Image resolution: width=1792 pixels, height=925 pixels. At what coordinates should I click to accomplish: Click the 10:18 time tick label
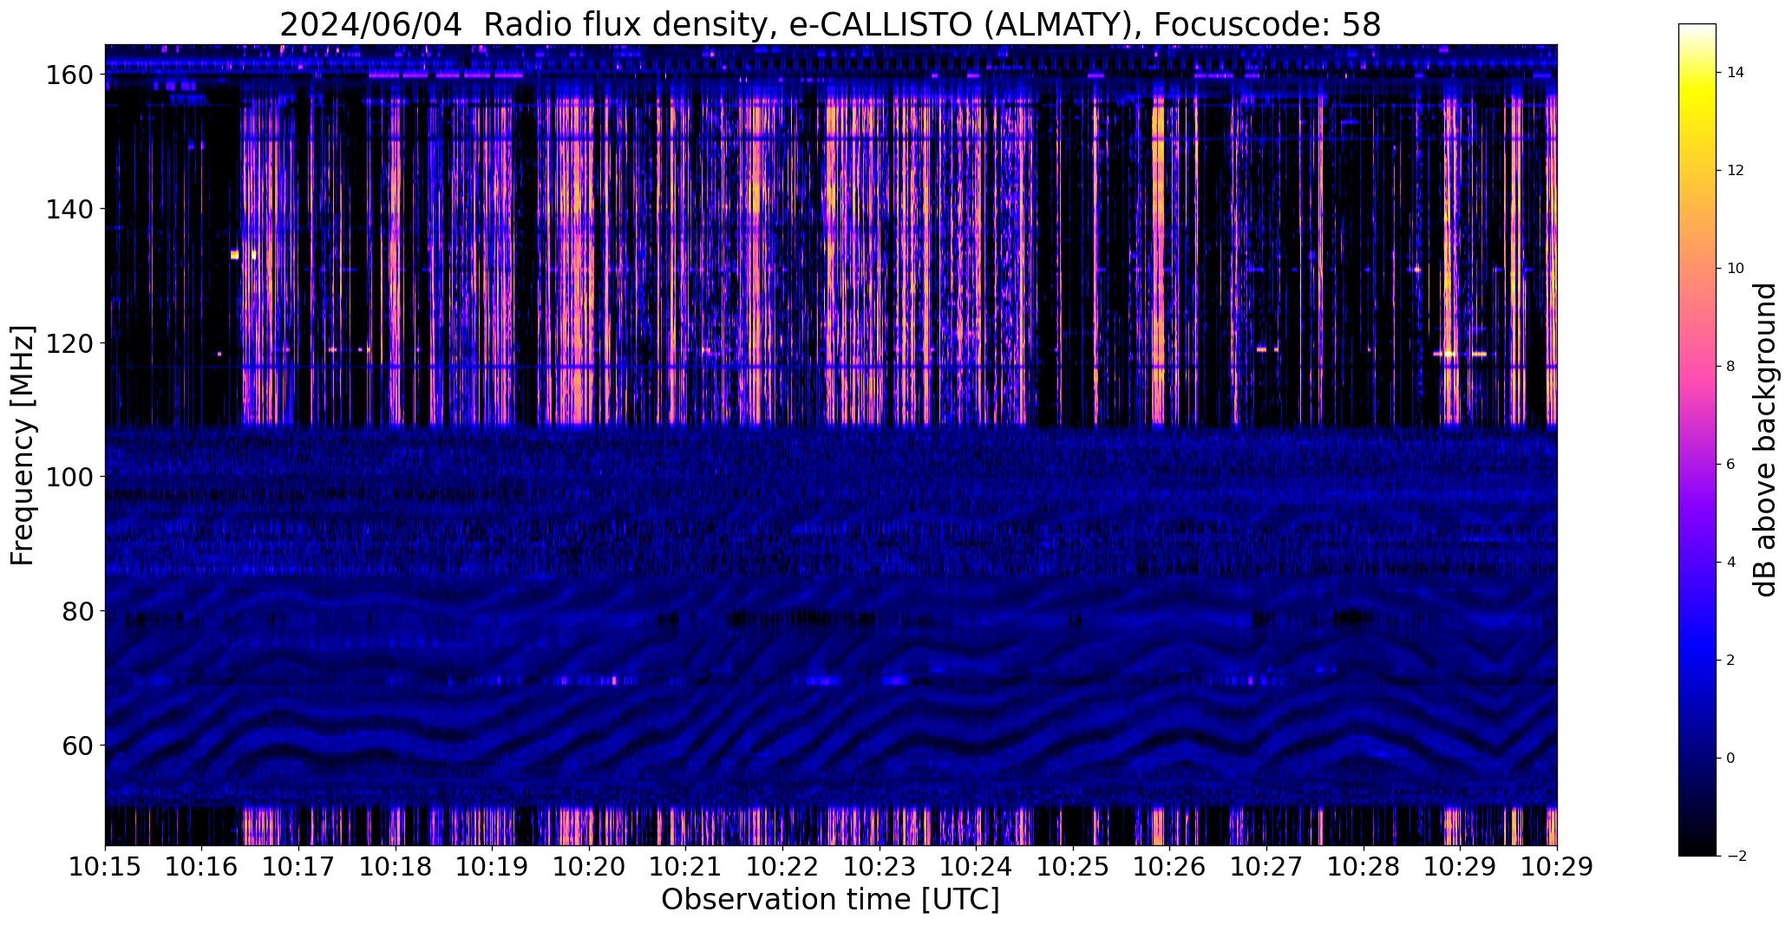(396, 867)
